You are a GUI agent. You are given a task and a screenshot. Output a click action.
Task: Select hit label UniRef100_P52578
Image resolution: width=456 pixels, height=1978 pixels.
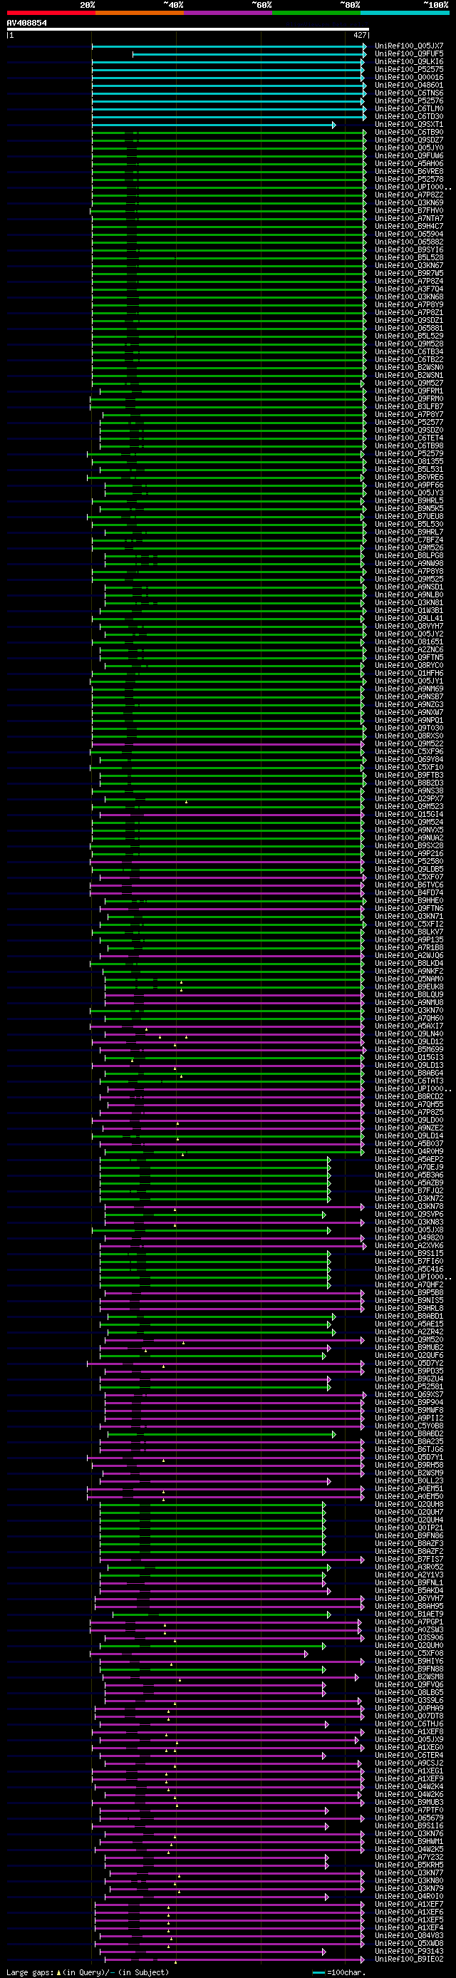coord(409,179)
